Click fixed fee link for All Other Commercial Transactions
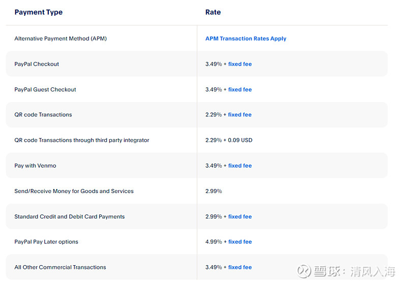The width and height of the screenshot is (407, 284). pos(240,267)
